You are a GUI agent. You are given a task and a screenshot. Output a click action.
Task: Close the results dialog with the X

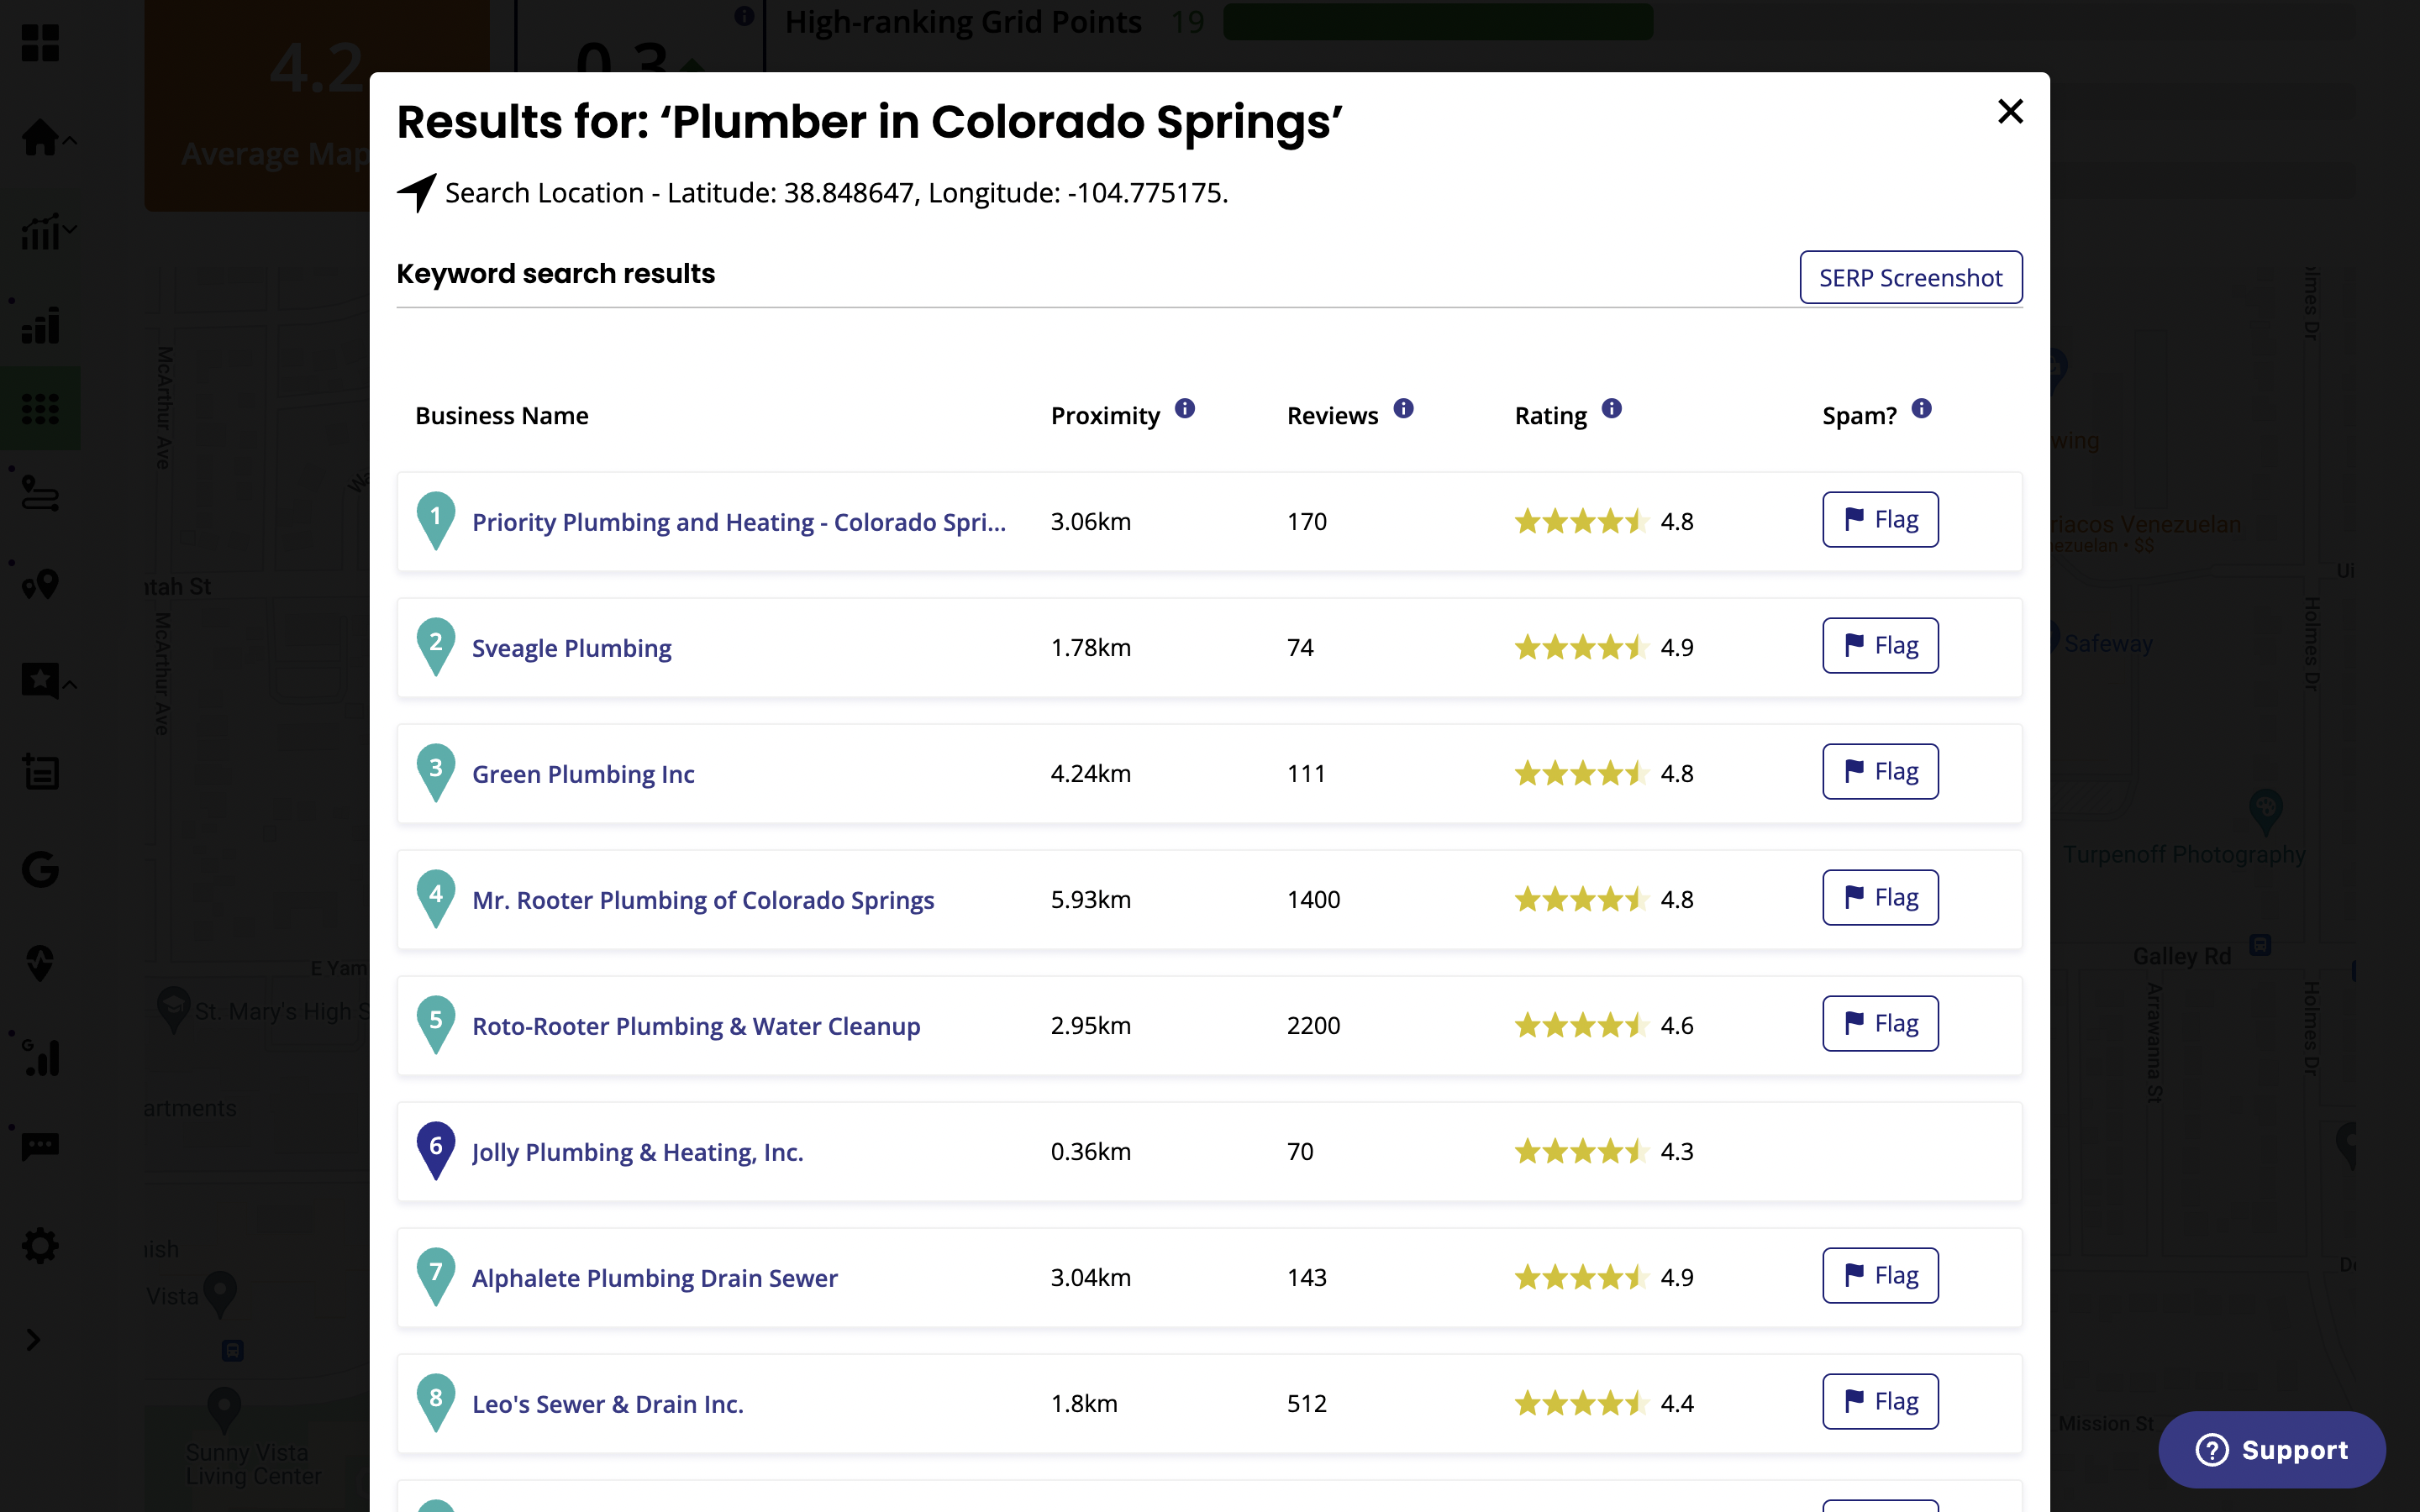pyautogui.click(x=2010, y=111)
